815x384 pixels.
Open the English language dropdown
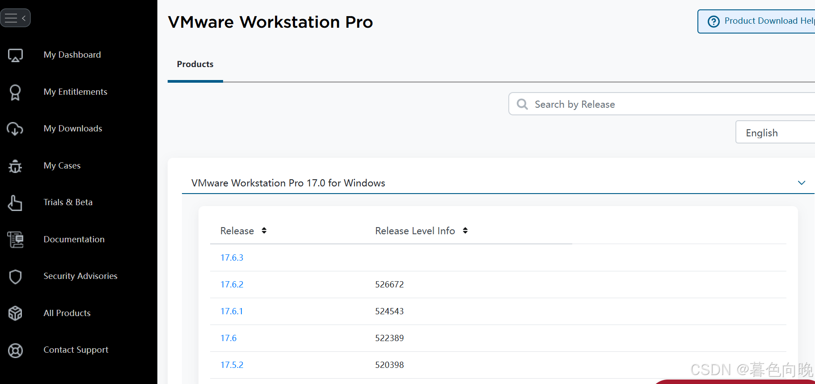776,133
